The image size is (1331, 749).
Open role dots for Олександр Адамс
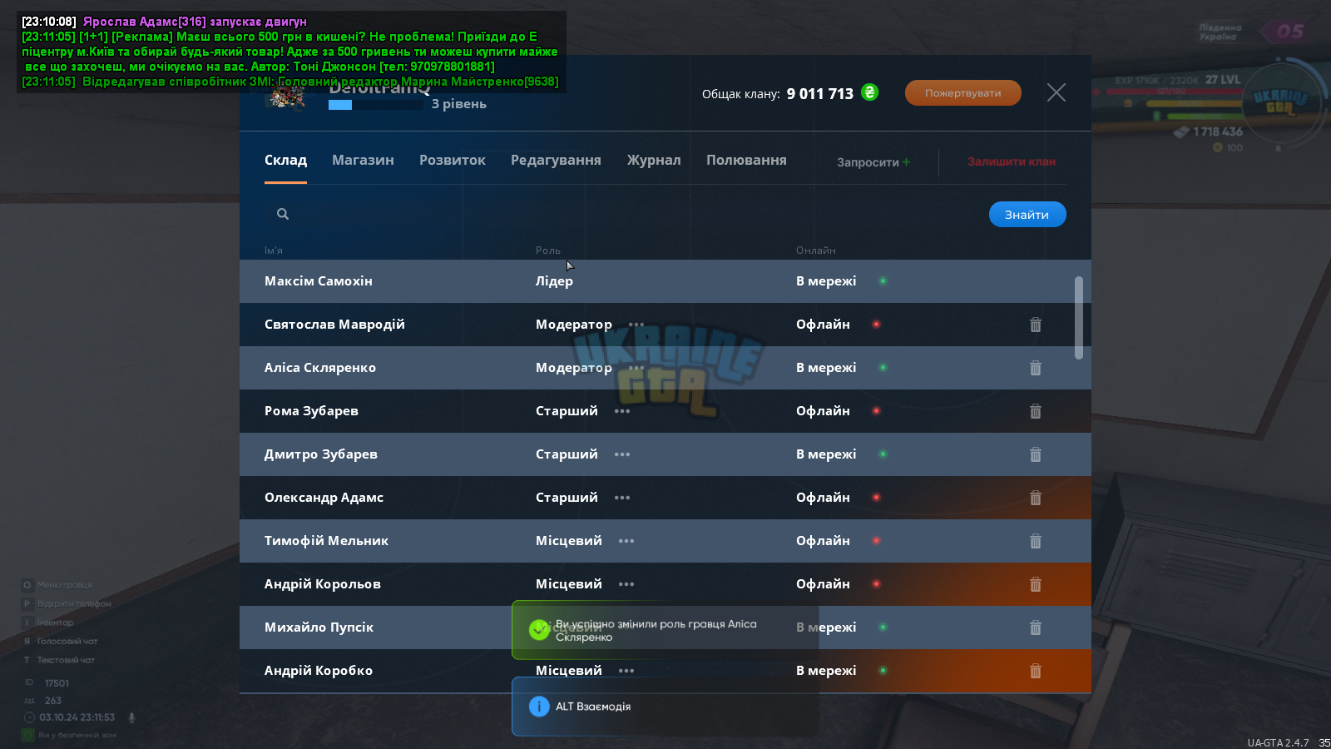(622, 498)
